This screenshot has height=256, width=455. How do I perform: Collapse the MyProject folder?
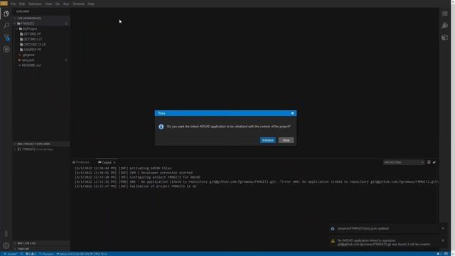coord(41,28)
